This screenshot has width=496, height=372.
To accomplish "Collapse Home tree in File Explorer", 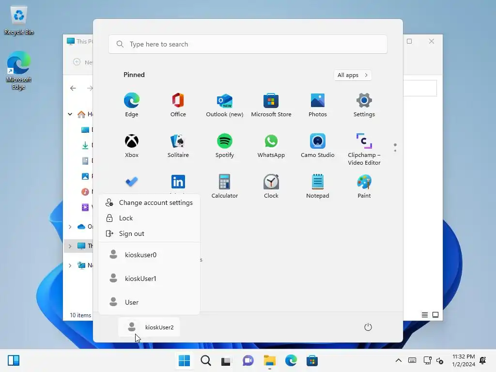I will 70,114.
